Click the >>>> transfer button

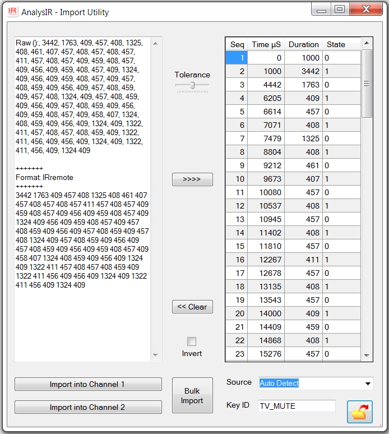coord(192,179)
